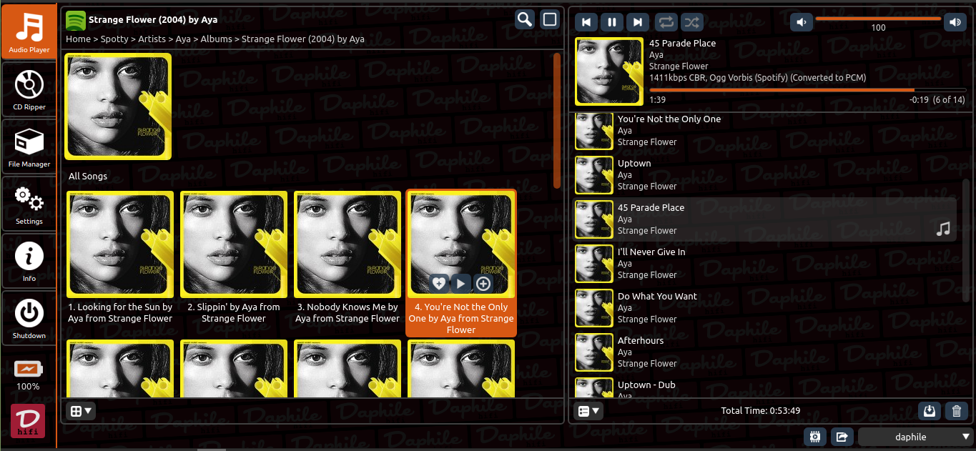Select "Uptown - Dub" in the playlist

click(x=765, y=388)
